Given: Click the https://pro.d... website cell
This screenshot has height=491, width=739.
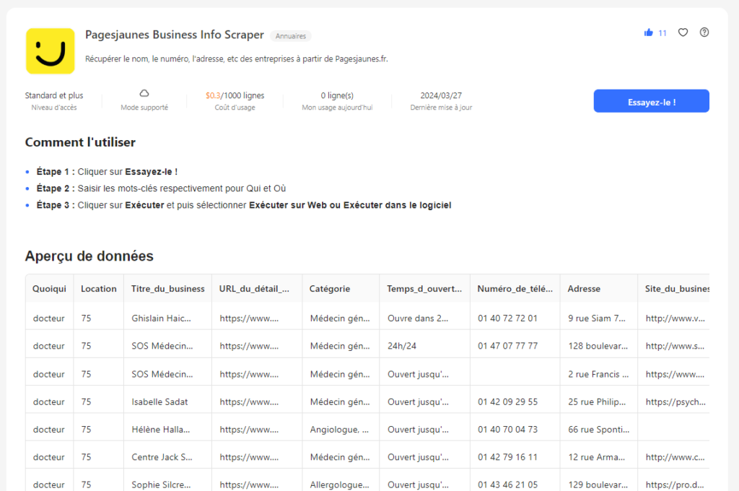Looking at the screenshot, I should coord(675,485).
